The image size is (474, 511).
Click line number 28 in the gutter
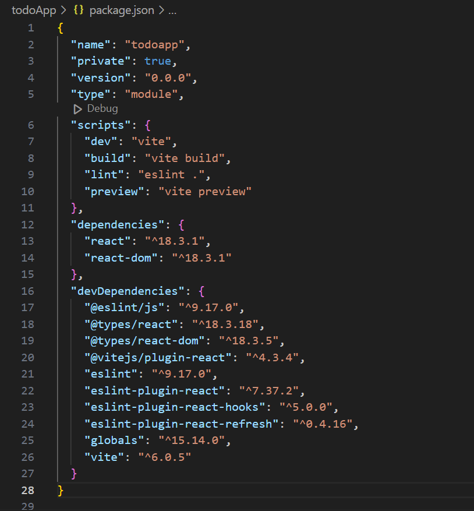(28, 491)
